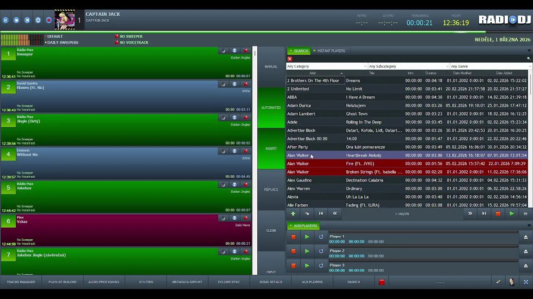Open TRACKS MANAGER from the bottom bar
Screen dimensions: 533x299
click(x=21, y=282)
